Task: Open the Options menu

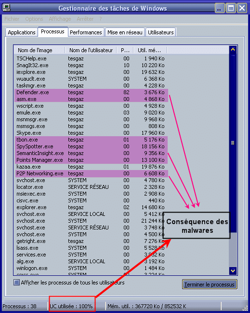Action: [x=34, y=19]
